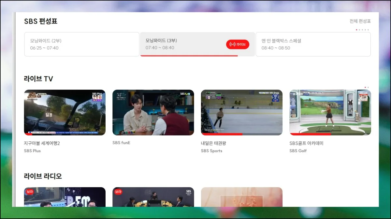Select the second dot beside 라이브 TV section
The image size is (391, 219).
[369, 87]
